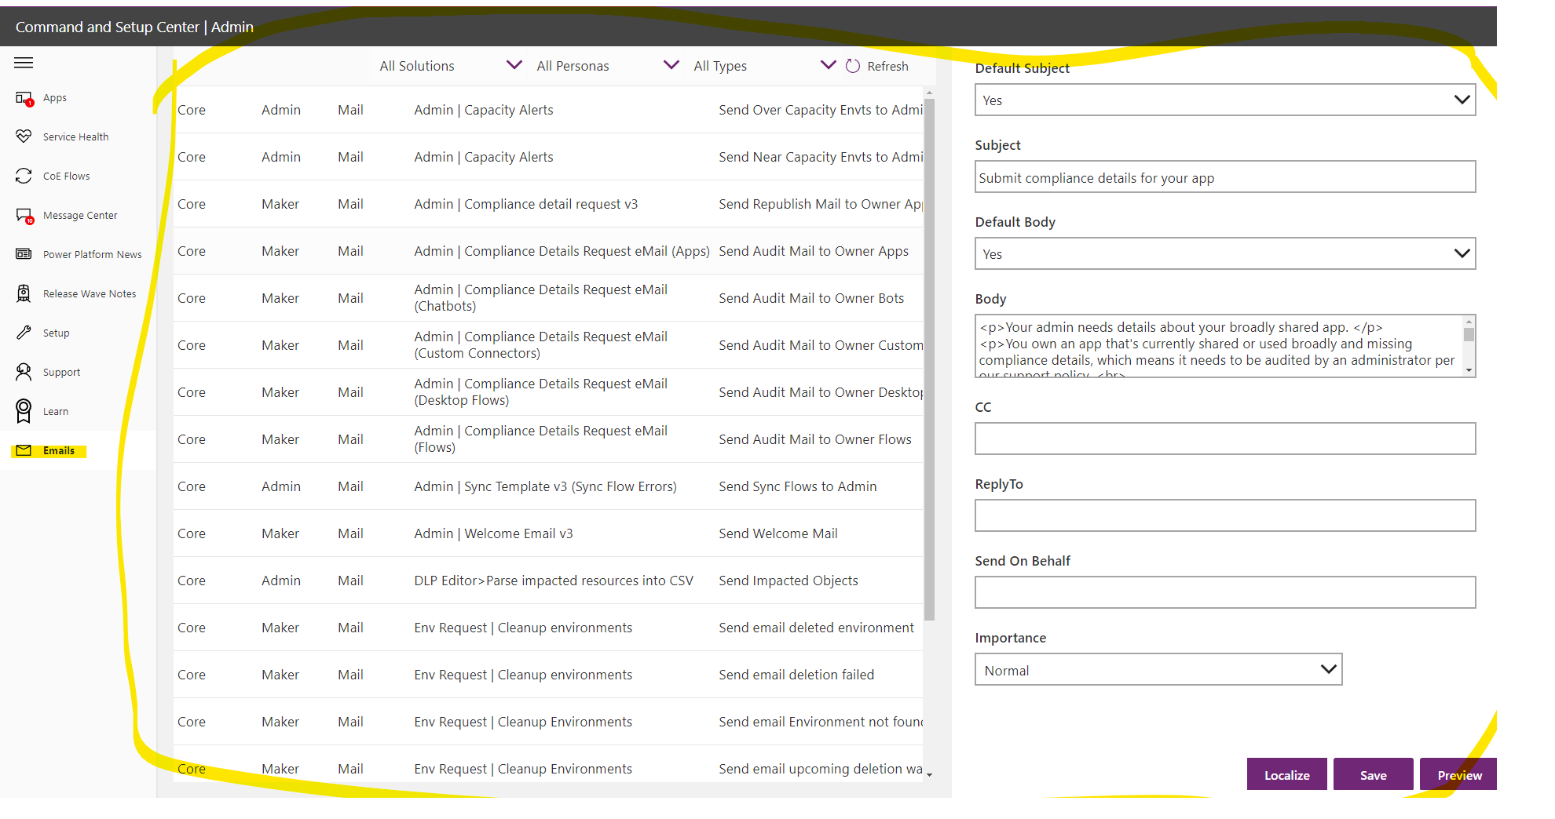View Power Platform News
1555x819 pixels.
click(x=92, y=253)
